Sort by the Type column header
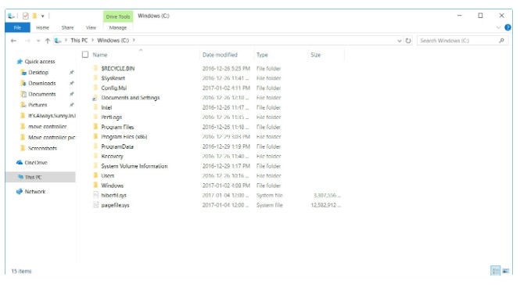Image resolution: width=520 pixels, height=285 pixels. pos(262,55)
